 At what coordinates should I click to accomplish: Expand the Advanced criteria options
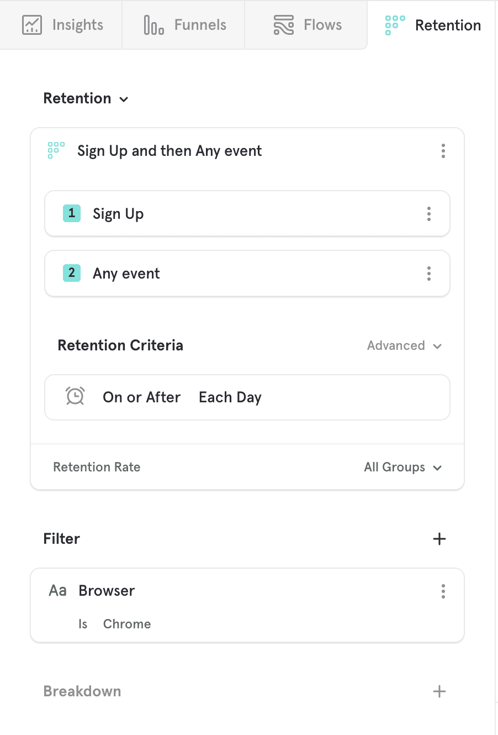coord(404,346)
